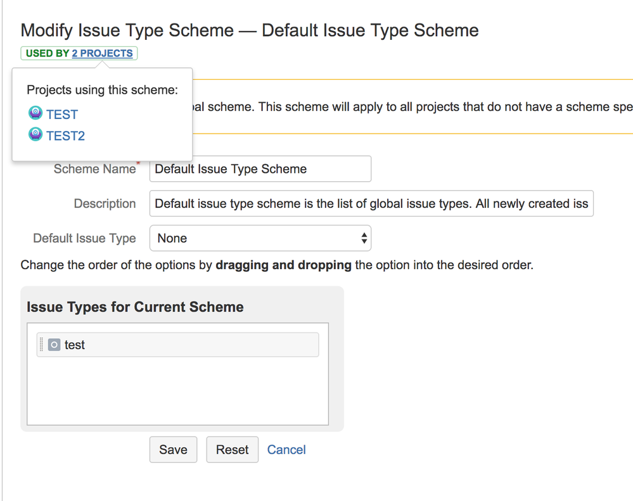Open the TEST project link
The image size is (633, 501).
[62, 115]
